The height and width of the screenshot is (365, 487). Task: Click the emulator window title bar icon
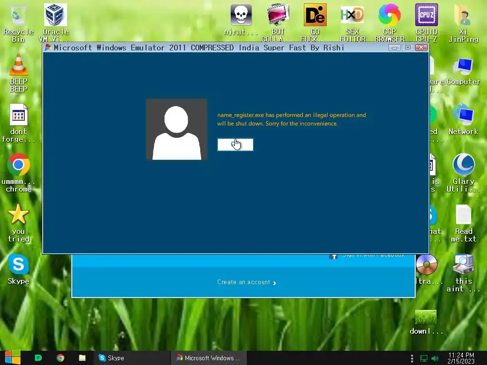click(48, 48)
